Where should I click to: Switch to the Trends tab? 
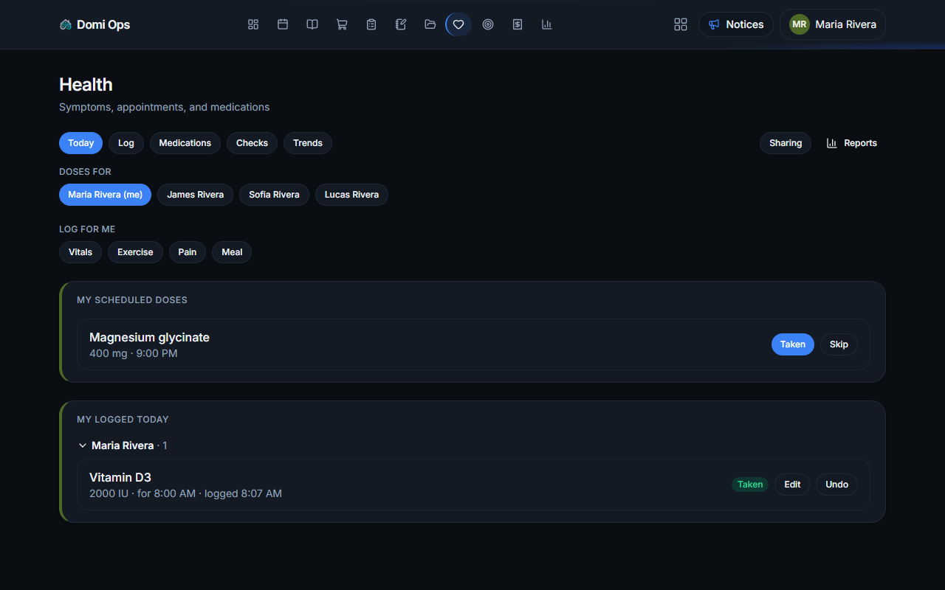coord(308,143)
